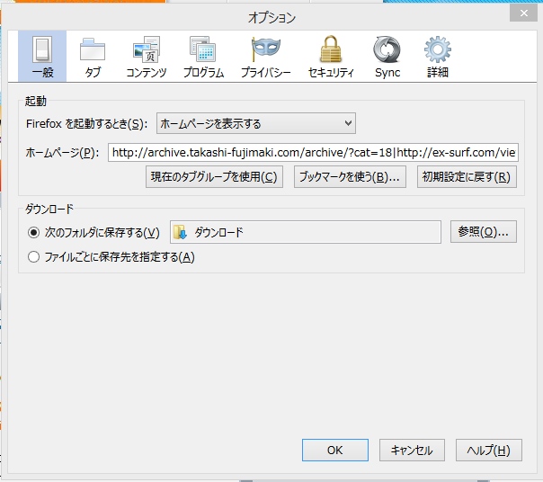
Task: Click the ホームページ URL input field
Action: (x=313, y=153)
